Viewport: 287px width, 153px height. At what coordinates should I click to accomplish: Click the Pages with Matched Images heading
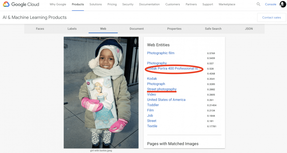pos(173,144)
